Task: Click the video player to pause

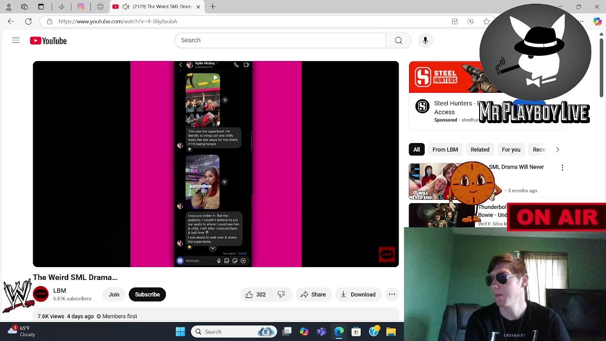Action: click(216, 164)
